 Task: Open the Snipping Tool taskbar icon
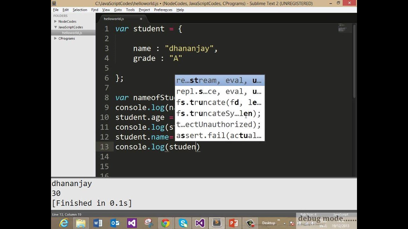pos(149,223)
